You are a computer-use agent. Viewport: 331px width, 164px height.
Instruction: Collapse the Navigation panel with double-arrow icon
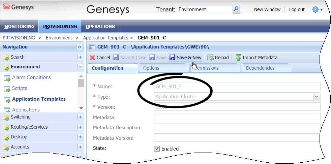80,47
